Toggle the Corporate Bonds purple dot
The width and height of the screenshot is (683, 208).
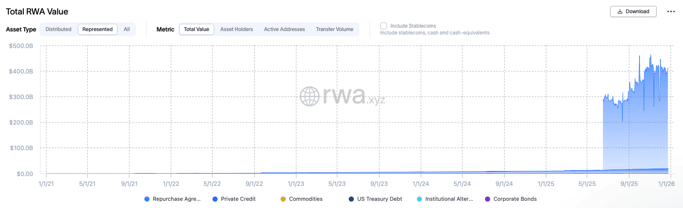488,199
